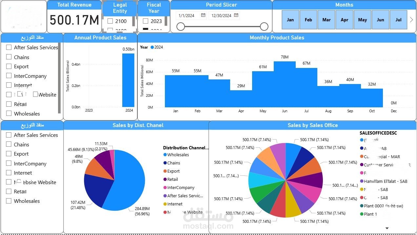Screen dimensions: 417x235
Task: Click the Period Slicer panel header
Action: (x=221, y=5)
